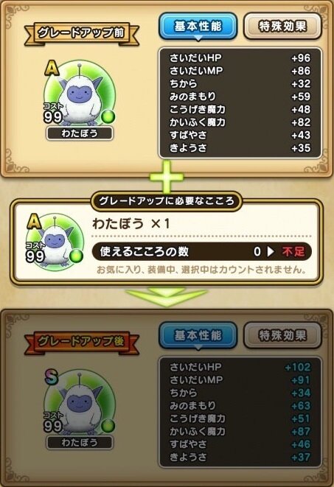Tap the S-rank わたぼう portrait after upgrade
This screenshot has width=334, height=487.
pos(79,404)
